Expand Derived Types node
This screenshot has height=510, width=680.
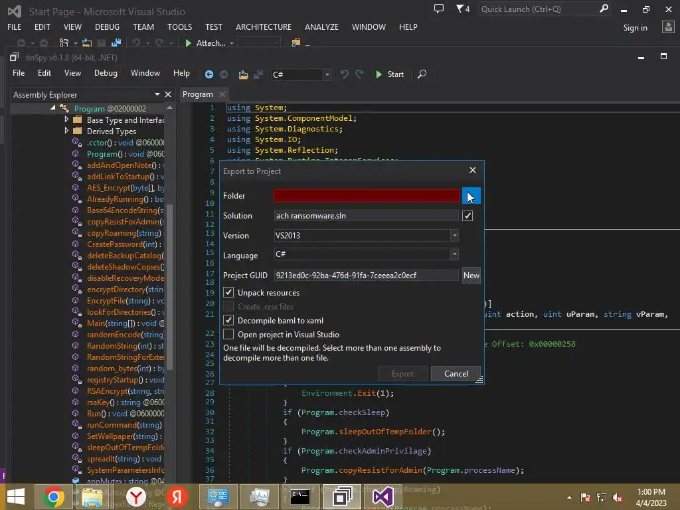pyautogui.click(x=66, y=131)
